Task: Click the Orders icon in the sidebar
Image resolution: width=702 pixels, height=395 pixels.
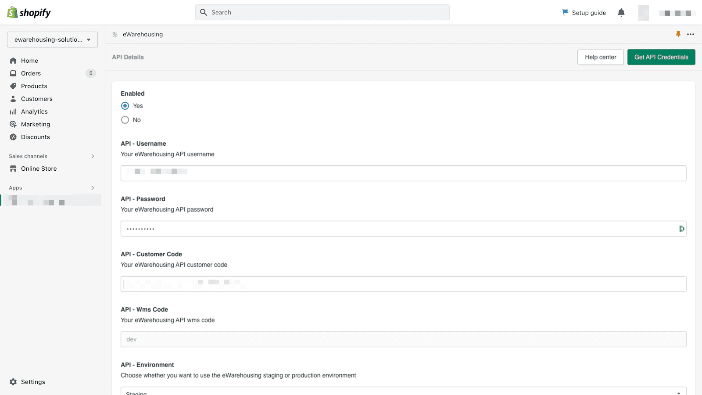Action: click(14, 73)
